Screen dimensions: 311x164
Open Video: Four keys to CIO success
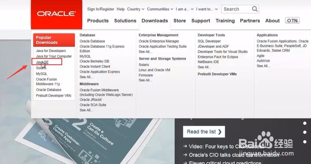tap(227, 147)
